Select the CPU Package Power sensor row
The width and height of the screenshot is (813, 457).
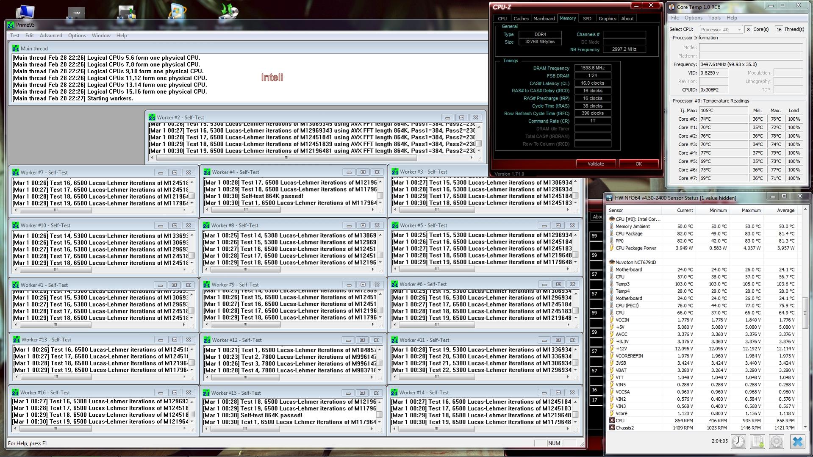click(703, 248)
